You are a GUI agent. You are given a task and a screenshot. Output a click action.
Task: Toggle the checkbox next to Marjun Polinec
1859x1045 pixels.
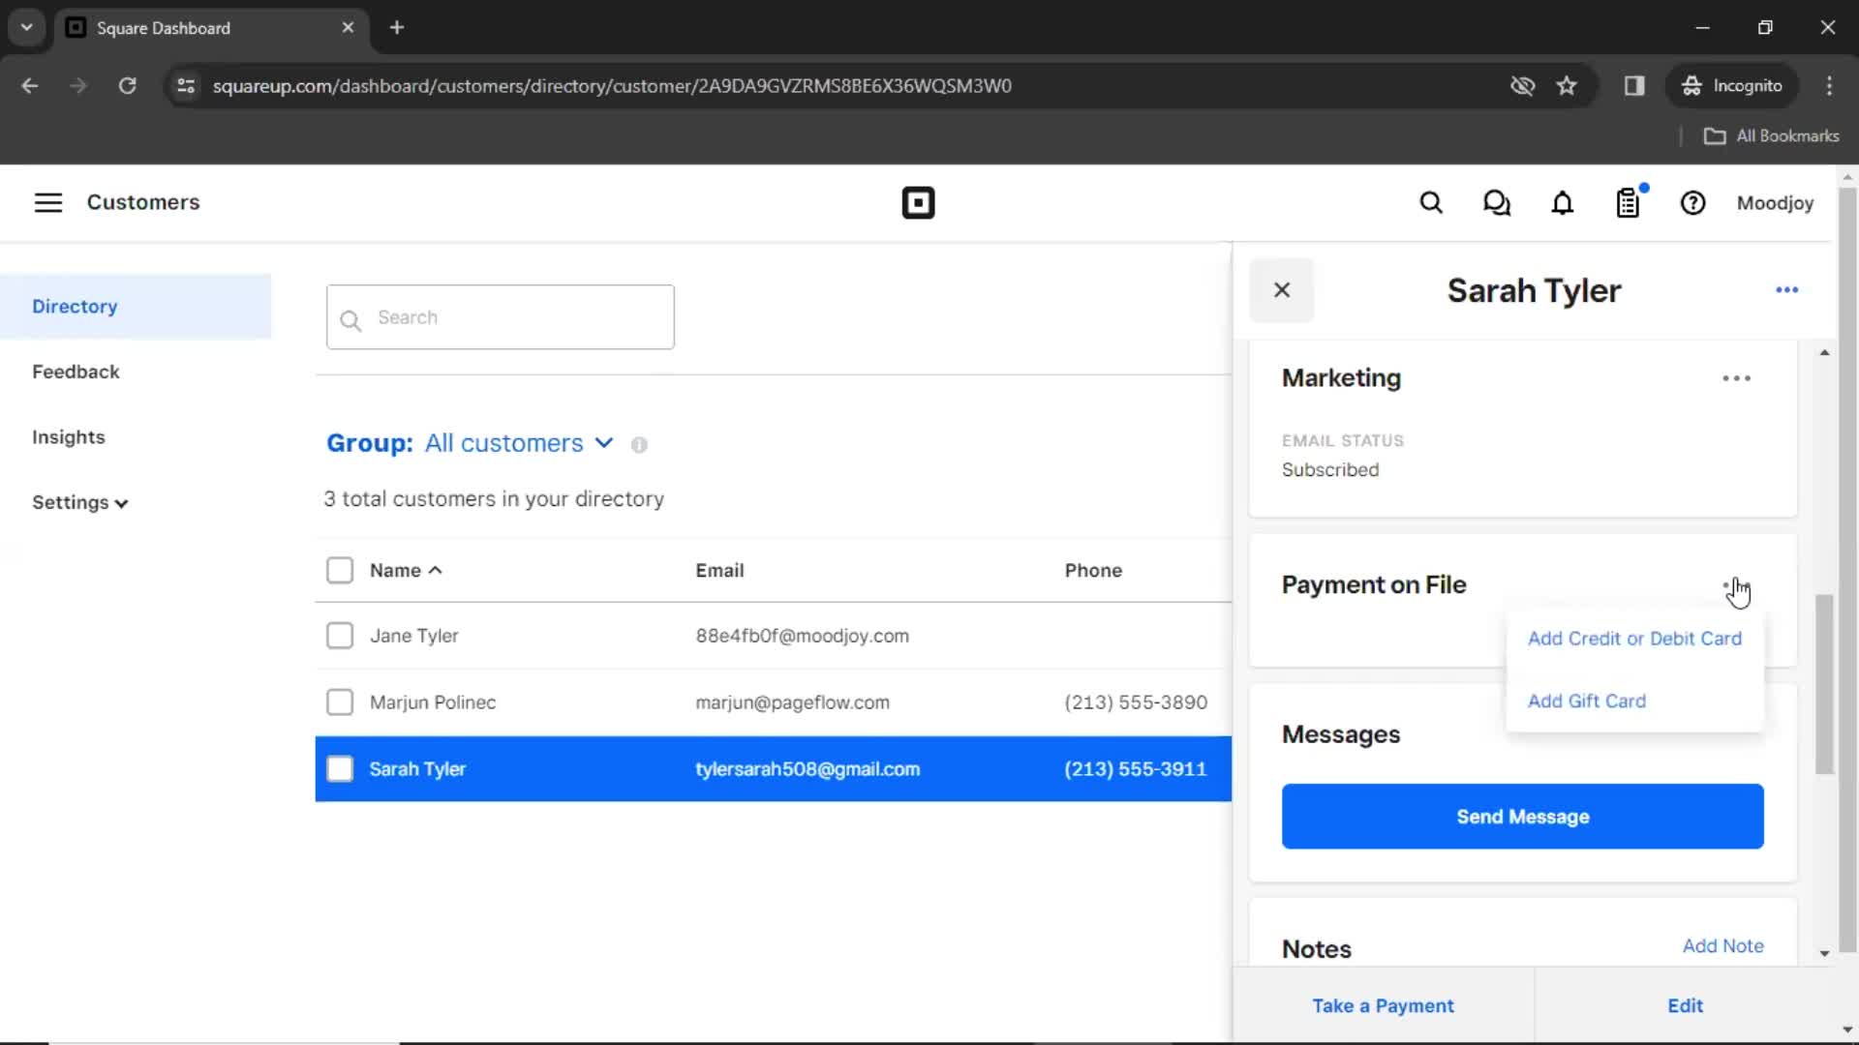[340, 702]
